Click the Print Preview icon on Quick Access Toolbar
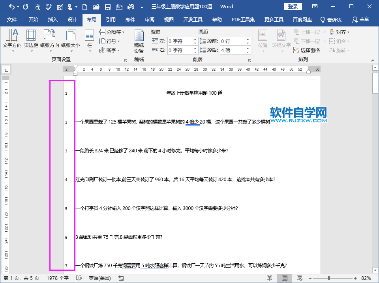Screen dimensions: 379x283 point(36,6)
